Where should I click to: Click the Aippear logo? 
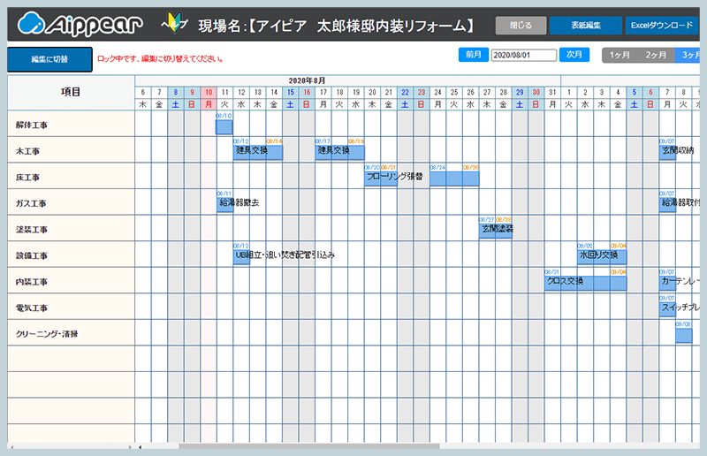pyautogui.click(x=80, y=25)
